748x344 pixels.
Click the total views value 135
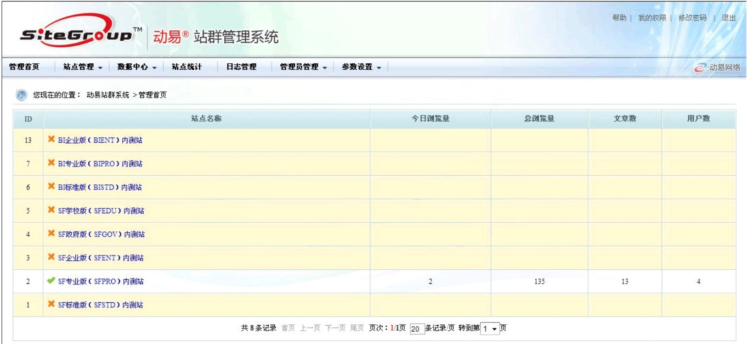[539, 282]
